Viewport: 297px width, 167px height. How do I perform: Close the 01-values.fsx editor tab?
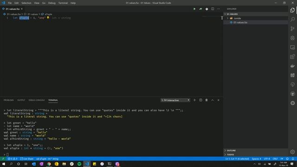[22, 9]
